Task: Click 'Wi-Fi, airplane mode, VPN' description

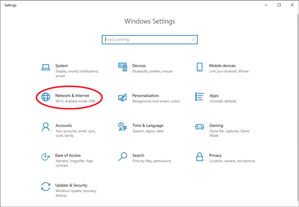Action: [75, 101]
